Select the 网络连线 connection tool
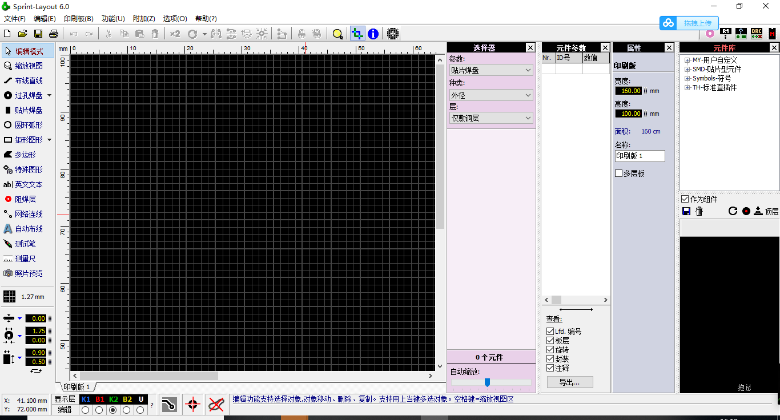The width and height of the screenshot is (780, 420). [28, 214]
